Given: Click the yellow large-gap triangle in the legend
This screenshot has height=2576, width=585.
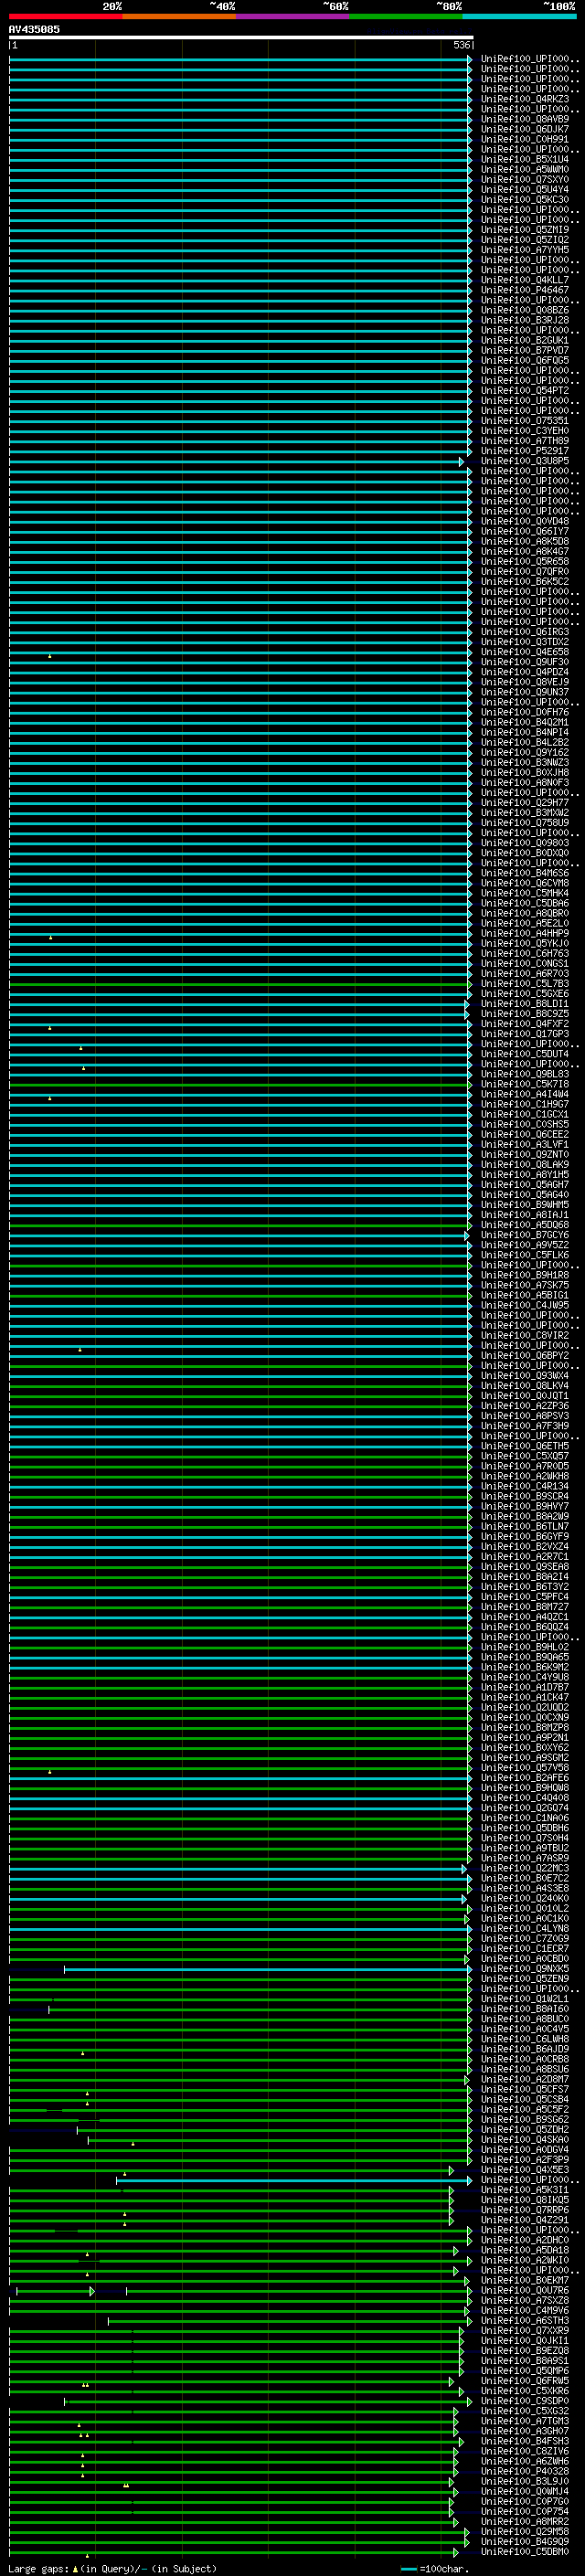Looking at the screenshot, I should [75, 2568].
